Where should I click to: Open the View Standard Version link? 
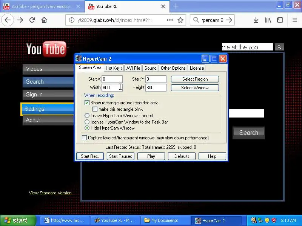coord(50,193)
